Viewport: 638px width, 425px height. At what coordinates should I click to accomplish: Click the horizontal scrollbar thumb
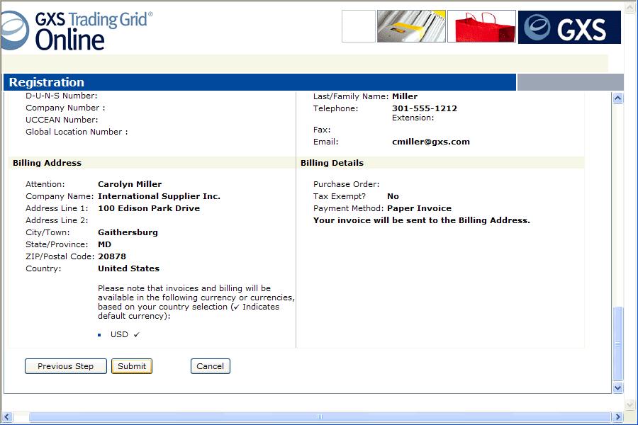click(x=320, y=416)
